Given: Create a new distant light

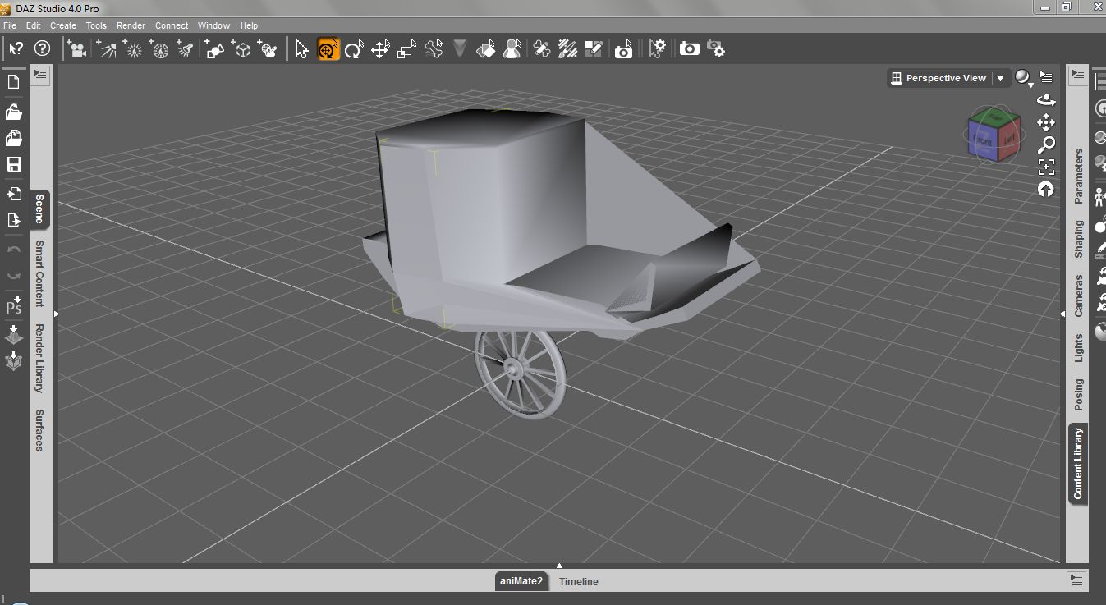Looking at the screenshot, I should coord(106,49).
